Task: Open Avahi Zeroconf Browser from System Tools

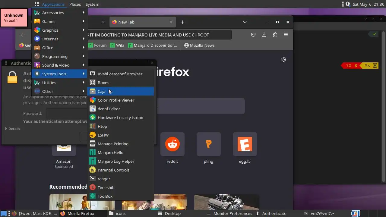Action: pyautogui.click(x=120, y=74)
